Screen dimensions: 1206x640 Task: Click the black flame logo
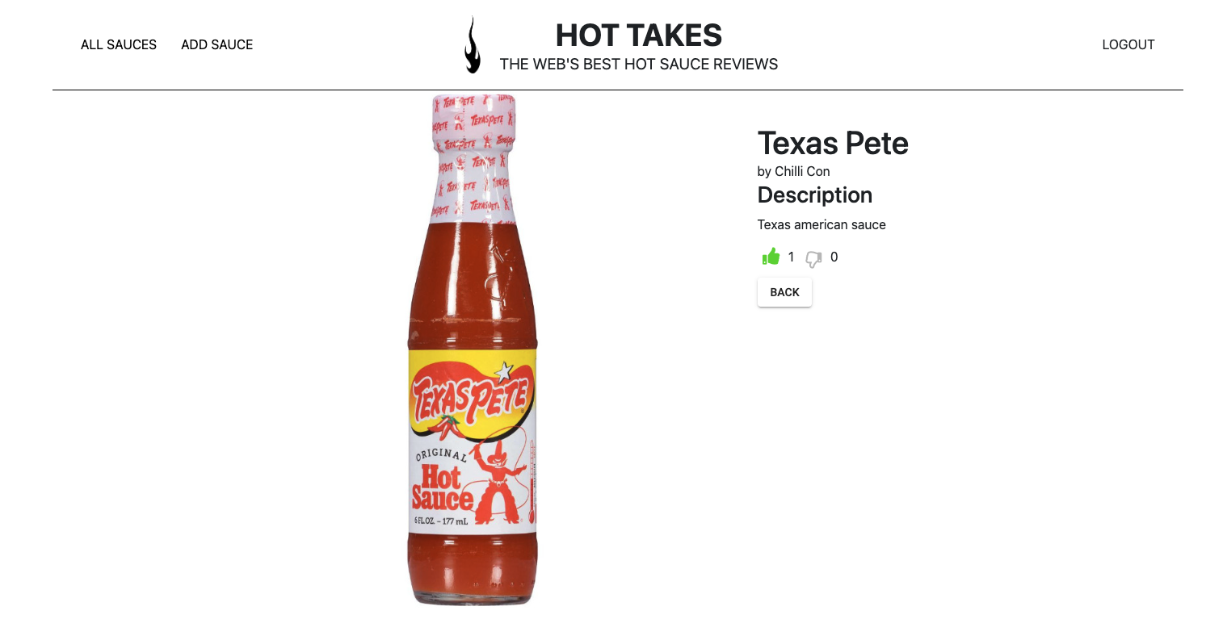pyautogui.click(x=472, y=45)
